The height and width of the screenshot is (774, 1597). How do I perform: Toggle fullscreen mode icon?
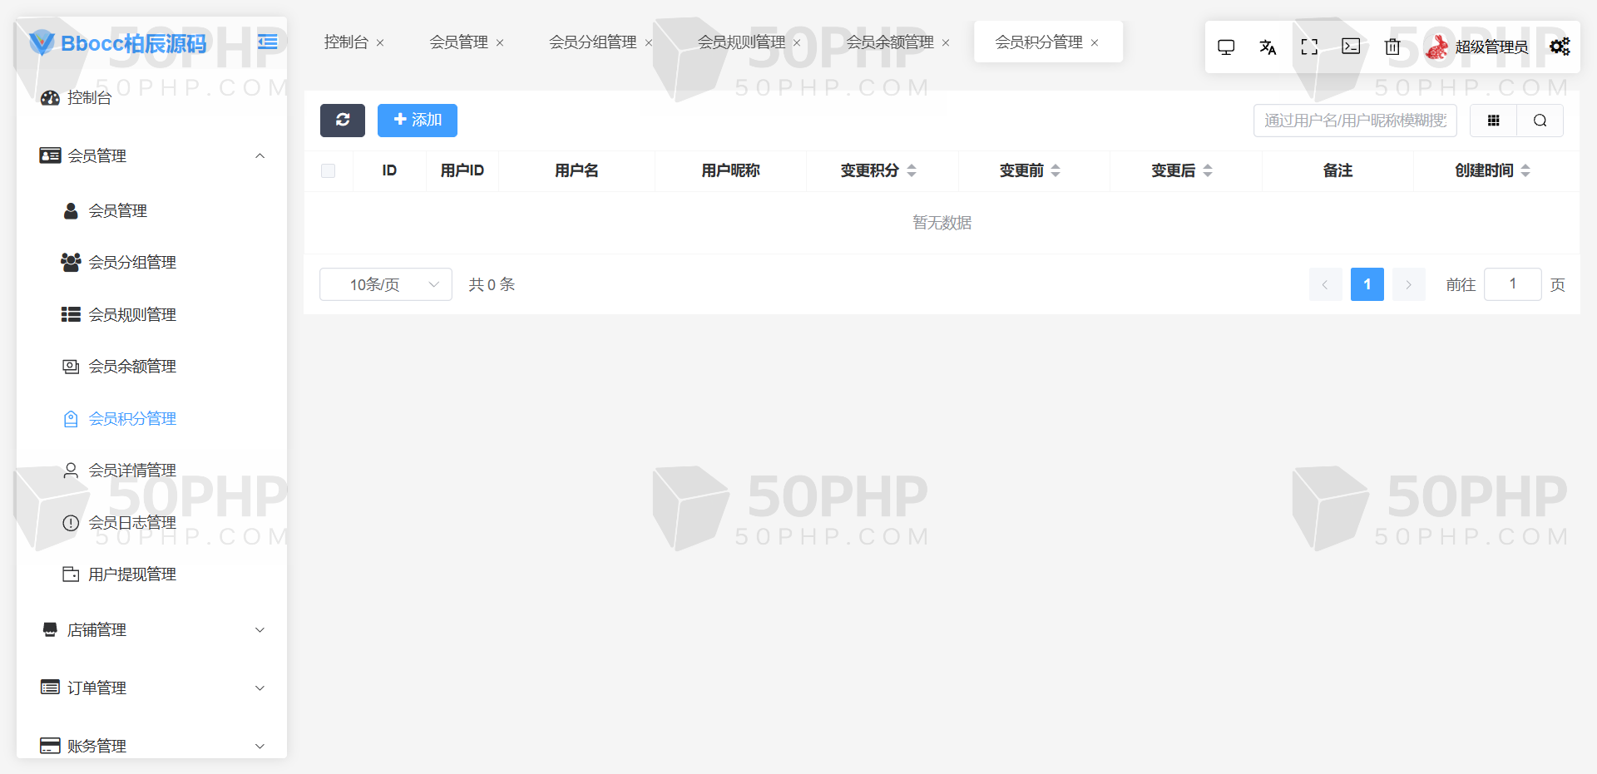tap(1309, 47)
